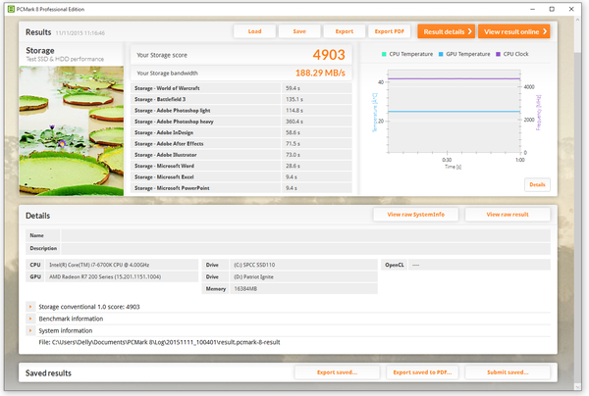589x396 pixels.
Task: Click the result file path text
Action: coord(159,342)
